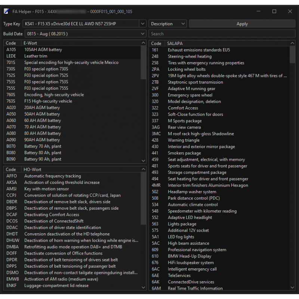Select AFFO Automatic frequency tracking row

click(52, 176)
